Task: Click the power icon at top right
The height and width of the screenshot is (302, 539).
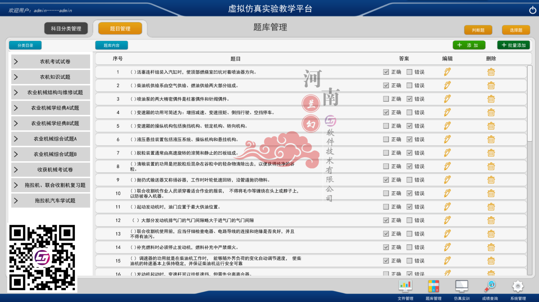Action: click(x=532, y=9)
